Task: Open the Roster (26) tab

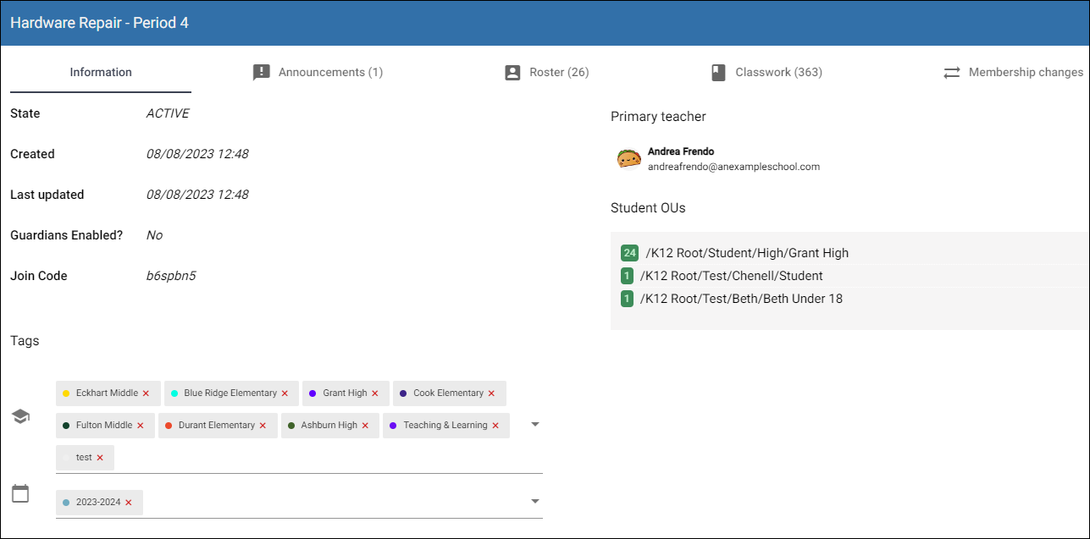Action: 546,72
